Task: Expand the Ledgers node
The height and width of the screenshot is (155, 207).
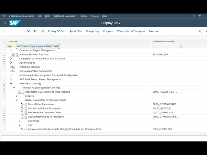Action: [x=17, y=96]
